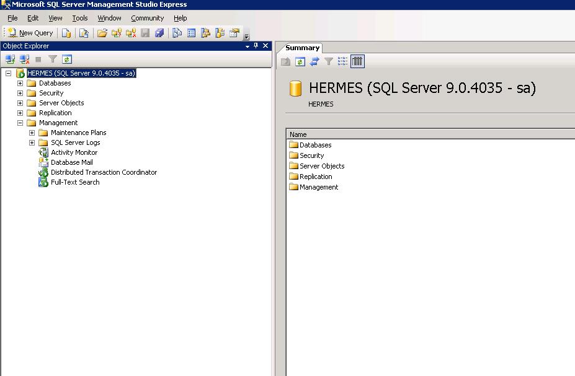This screenshot has height=376, width=575.
Task: Connect to a server in Object Explorer
Action: 9,59
